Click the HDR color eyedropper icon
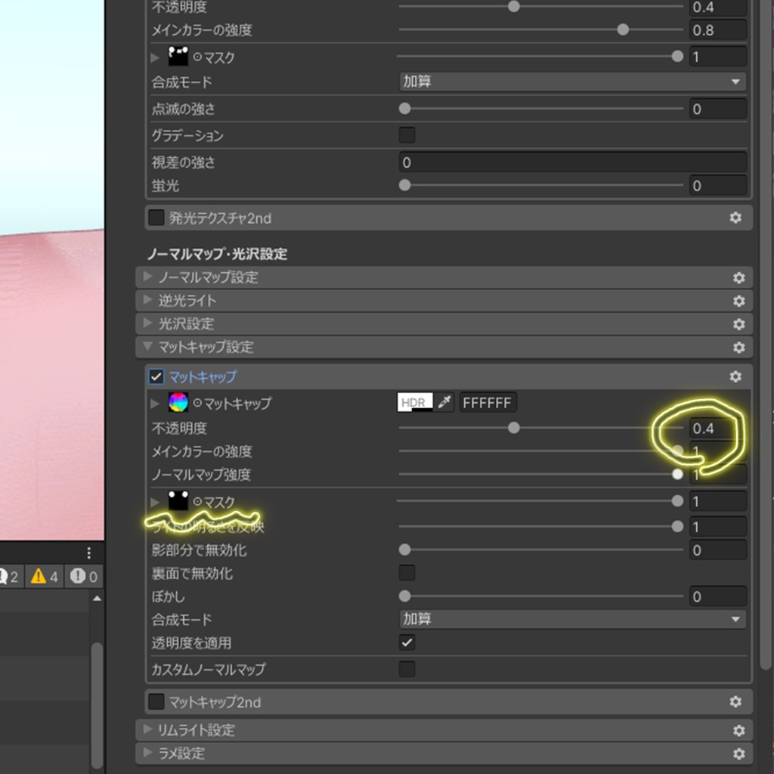 click(x=444, y=402)
